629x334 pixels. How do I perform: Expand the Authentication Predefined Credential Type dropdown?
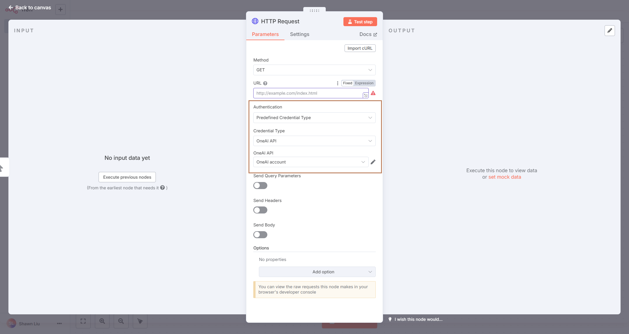point(314,118)
